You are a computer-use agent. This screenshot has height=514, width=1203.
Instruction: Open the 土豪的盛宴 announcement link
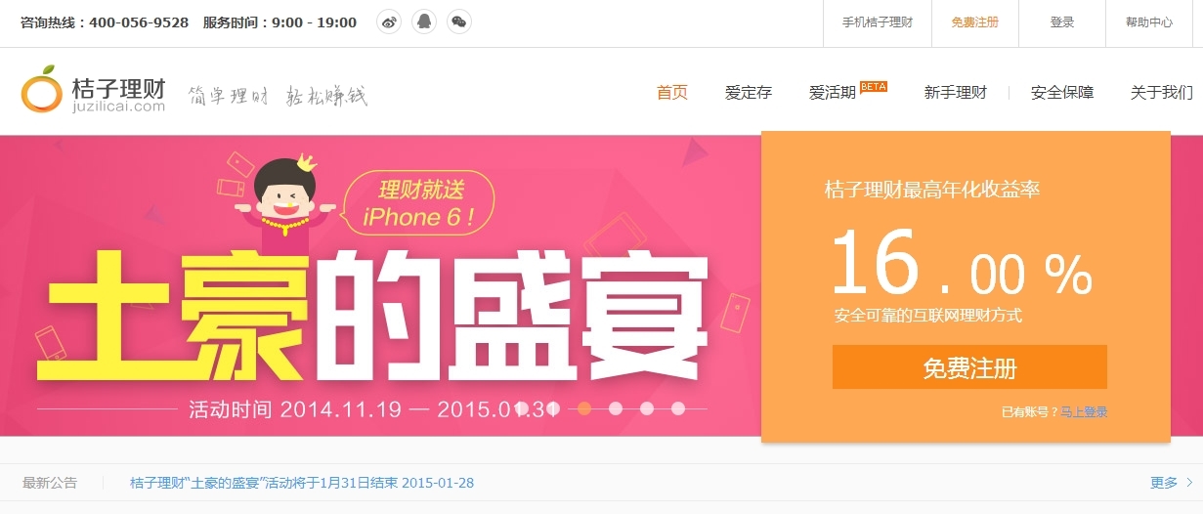click(302, 483)
